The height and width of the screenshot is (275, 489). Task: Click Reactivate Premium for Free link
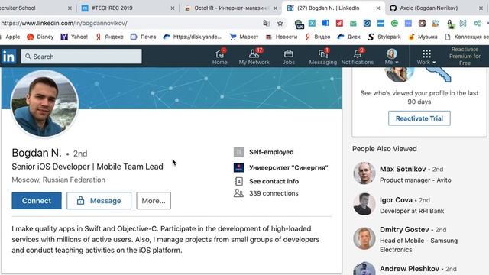[465, 56]
